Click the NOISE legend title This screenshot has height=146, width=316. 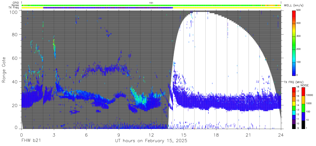pyautogui.click(x=305, y=85)
